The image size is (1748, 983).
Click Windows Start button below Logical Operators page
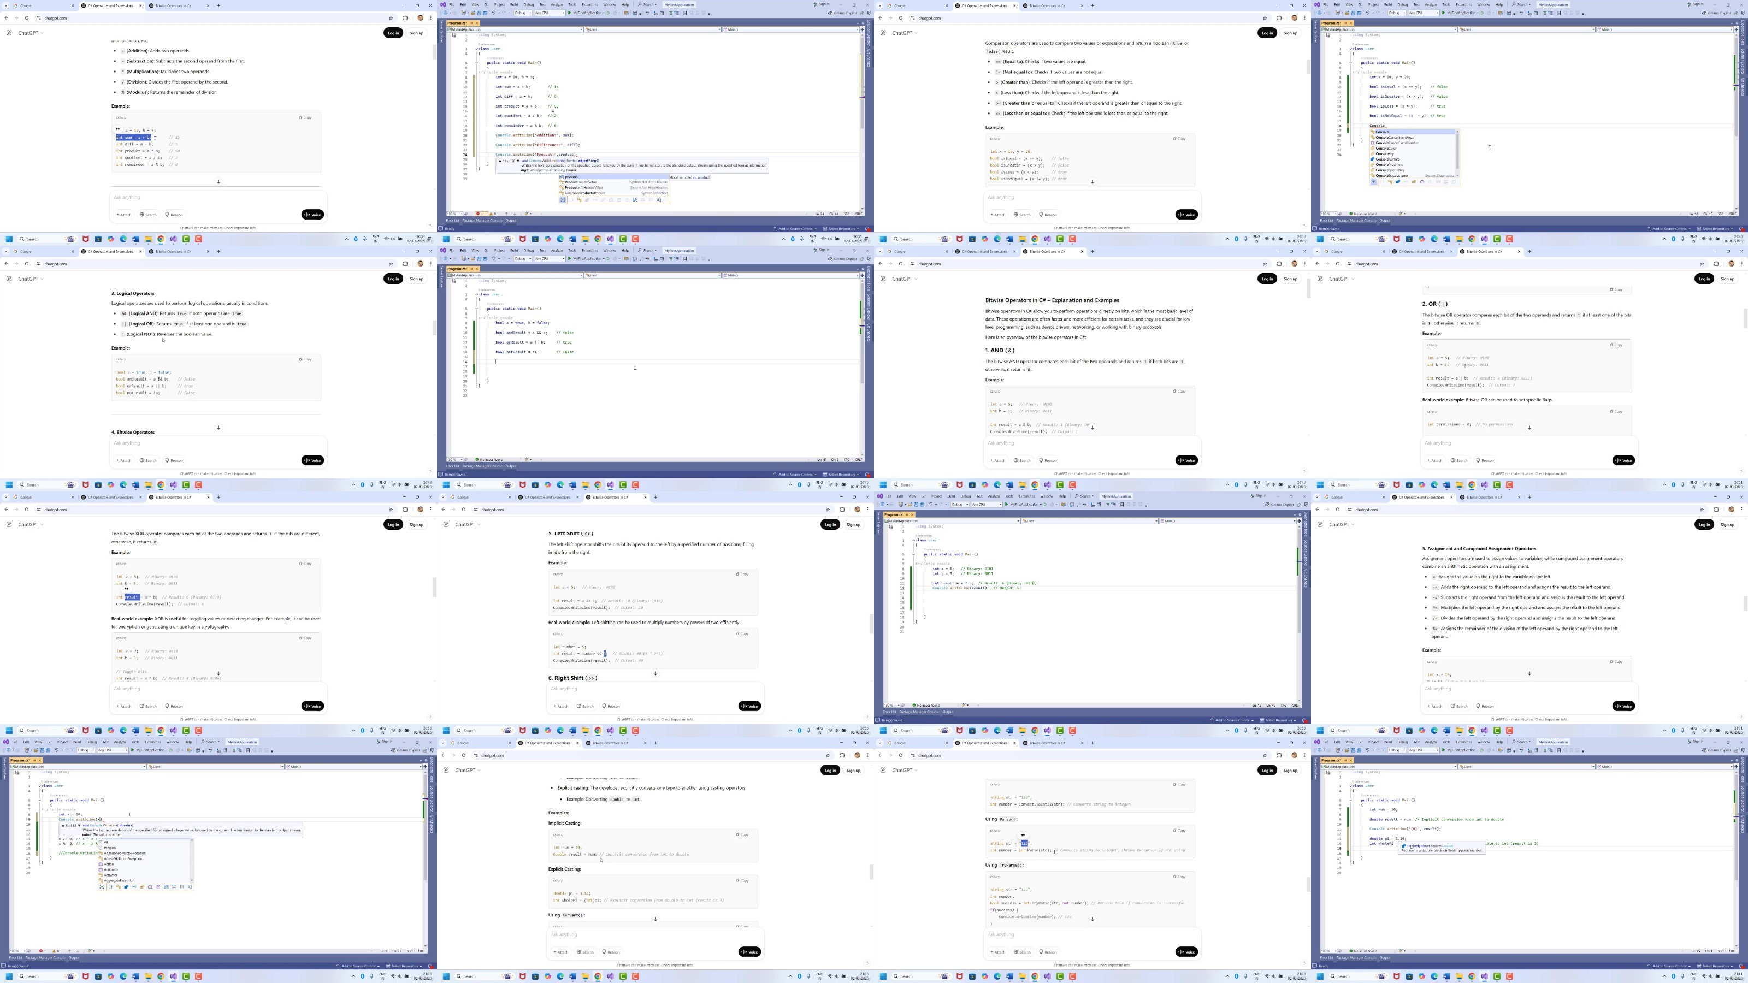click(x=9, y=485)
